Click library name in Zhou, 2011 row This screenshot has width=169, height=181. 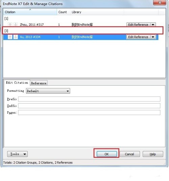coord(82,25)
